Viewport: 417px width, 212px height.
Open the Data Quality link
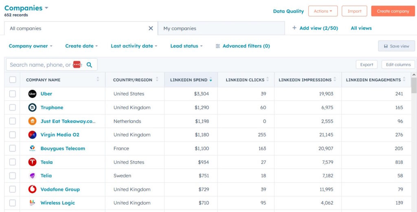[x=288, y=11]
